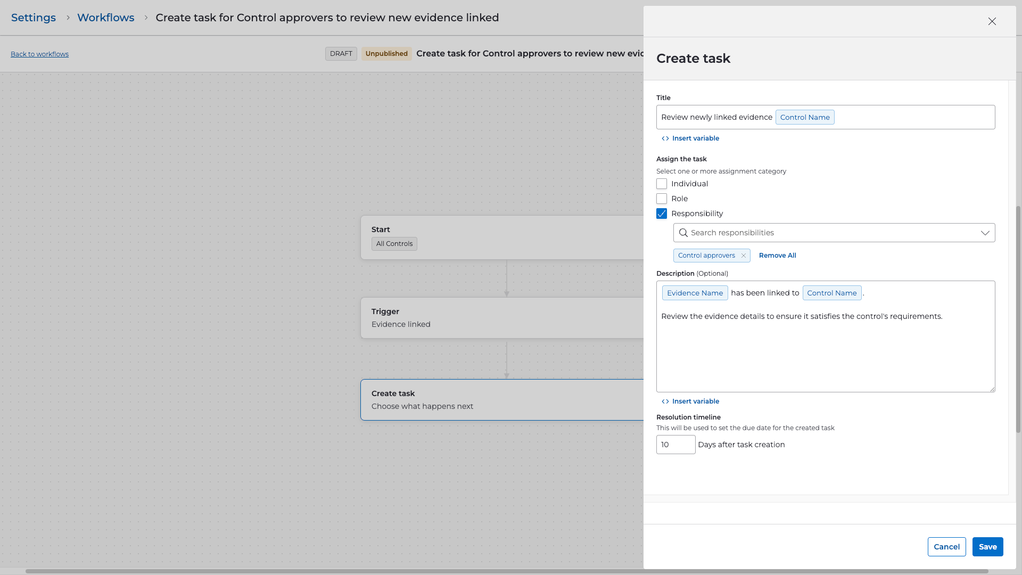Screen dimensions: 1022x575
Task: Click the resolution timeline days input showing 10
Action: (x=675, y=445)
